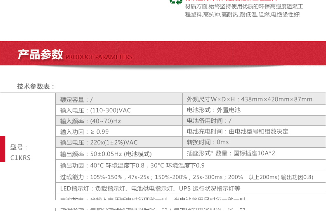The width and height of the screenshot is (326, 211).
Task: Select the 电池充电时间 cell
Action: (x=254, y=131)
